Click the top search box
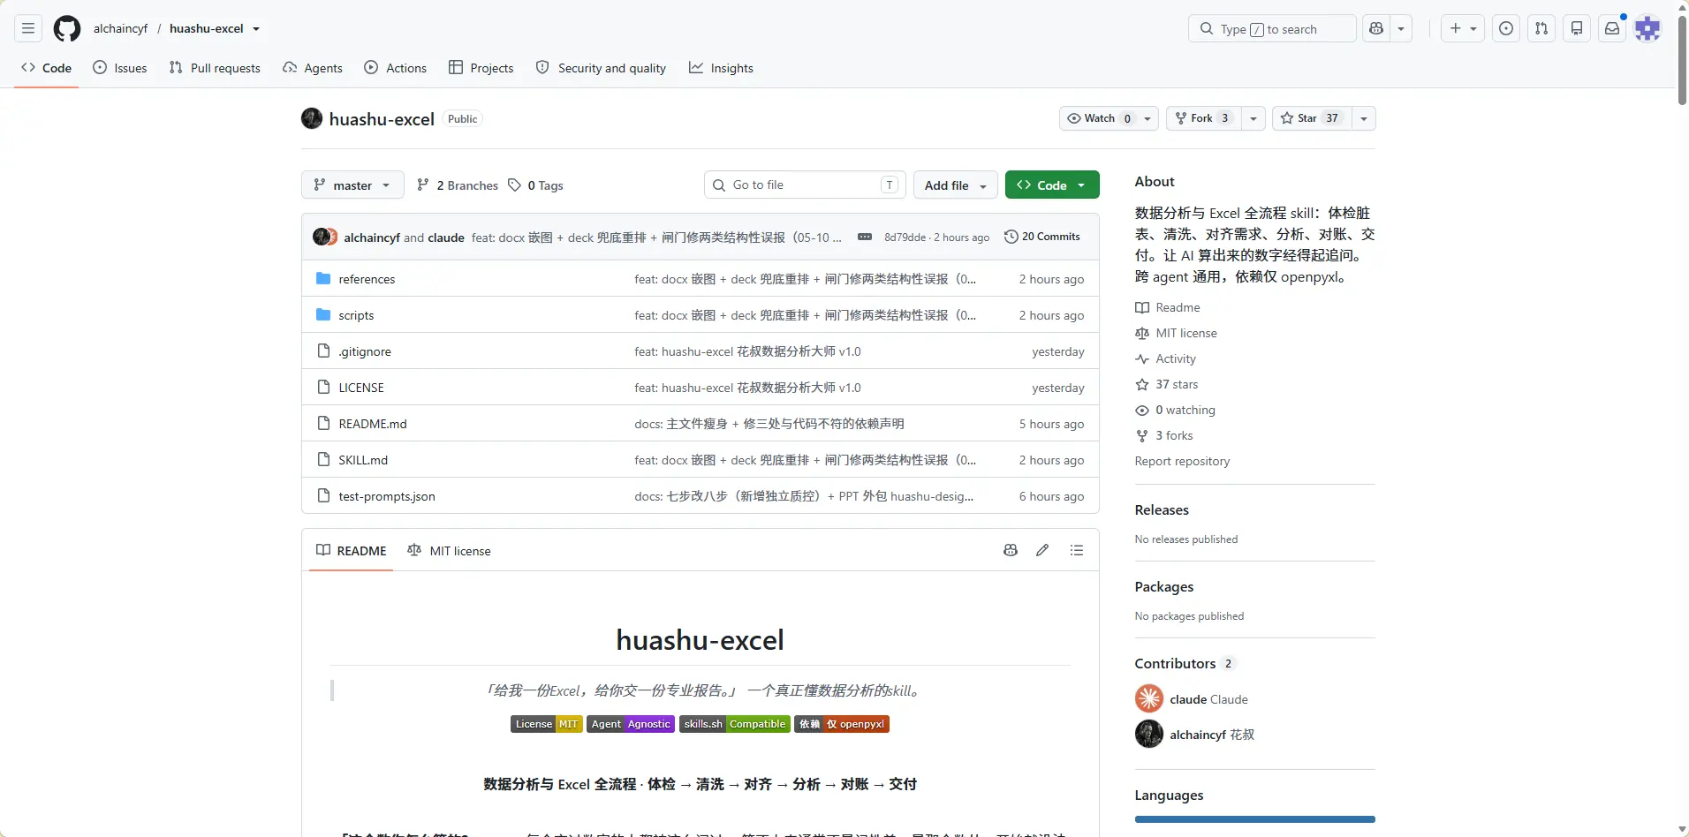 tap(1272, 28)
